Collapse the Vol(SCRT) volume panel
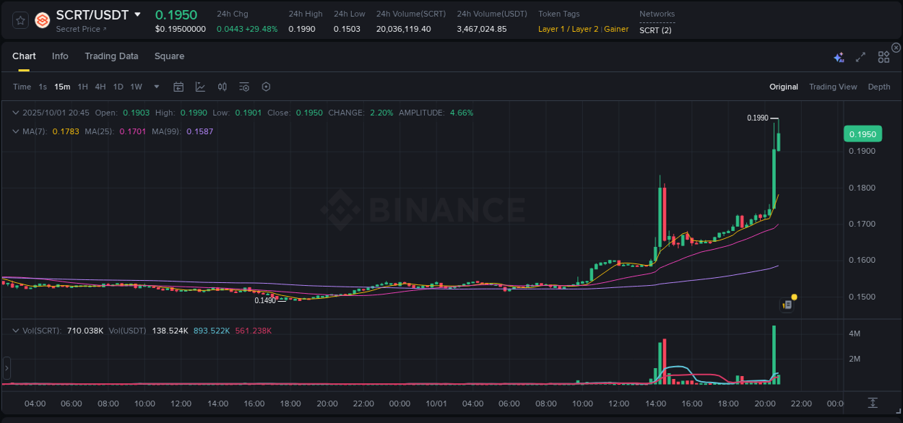This screenshot has height=423, width=903. 16,330
